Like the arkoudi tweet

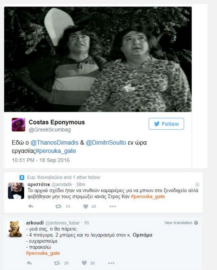[84, 263]
